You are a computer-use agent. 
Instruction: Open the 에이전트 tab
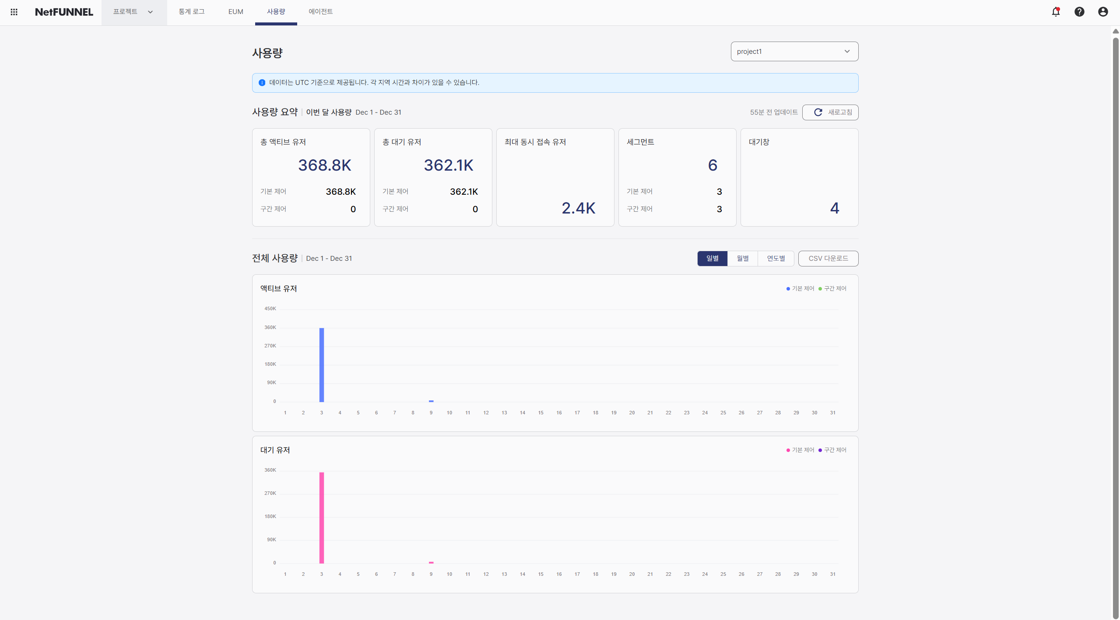tap(320, 12)
